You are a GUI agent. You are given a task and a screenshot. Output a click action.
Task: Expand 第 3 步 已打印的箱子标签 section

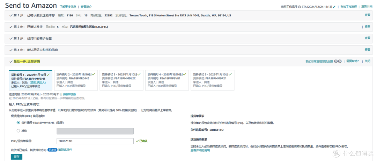pyautogui.click(x=188, y=38)
